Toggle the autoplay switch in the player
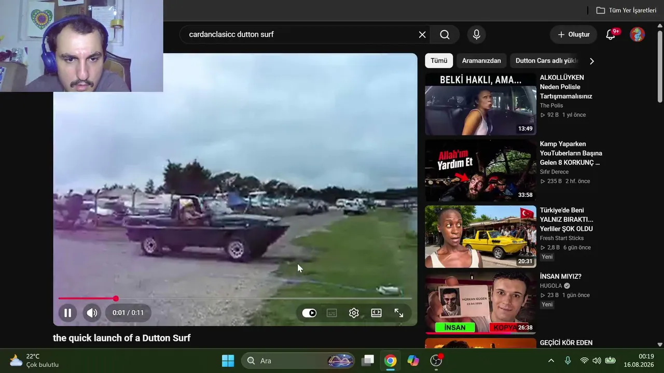 [309, 313]
